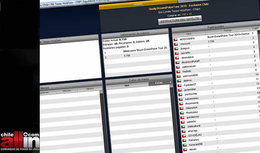Click the Mesas list vertical scrollbar
Screen dimensions: 260x153
[x=102, y=122]
